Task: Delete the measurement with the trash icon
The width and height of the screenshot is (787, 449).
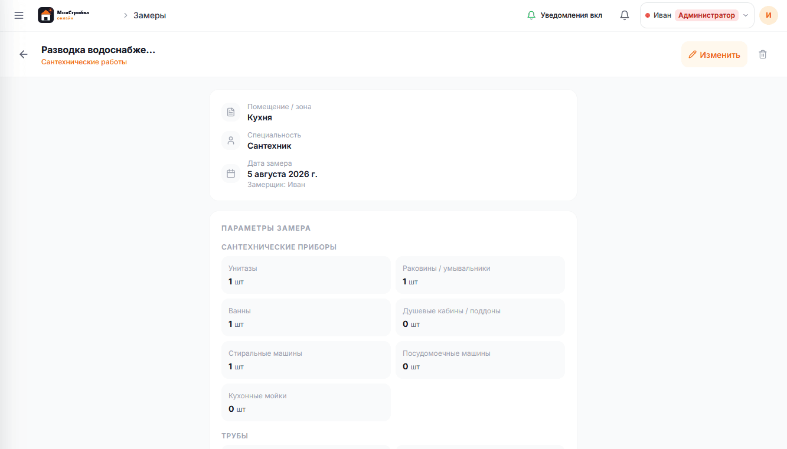Action: pyautogui.click(x=763, y=54)
